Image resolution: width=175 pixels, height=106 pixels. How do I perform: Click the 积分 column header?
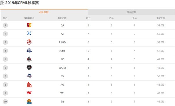point(88,18)
